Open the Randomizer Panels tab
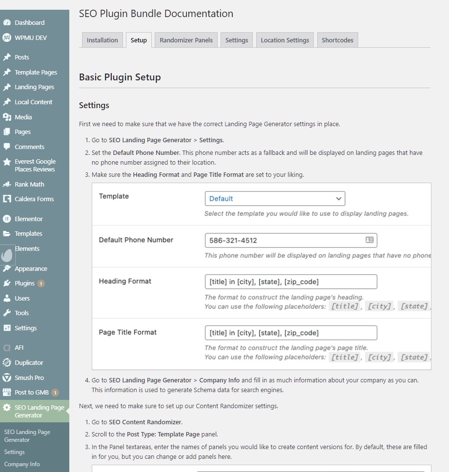Screen dimensions: 449x472 point(186,40)
